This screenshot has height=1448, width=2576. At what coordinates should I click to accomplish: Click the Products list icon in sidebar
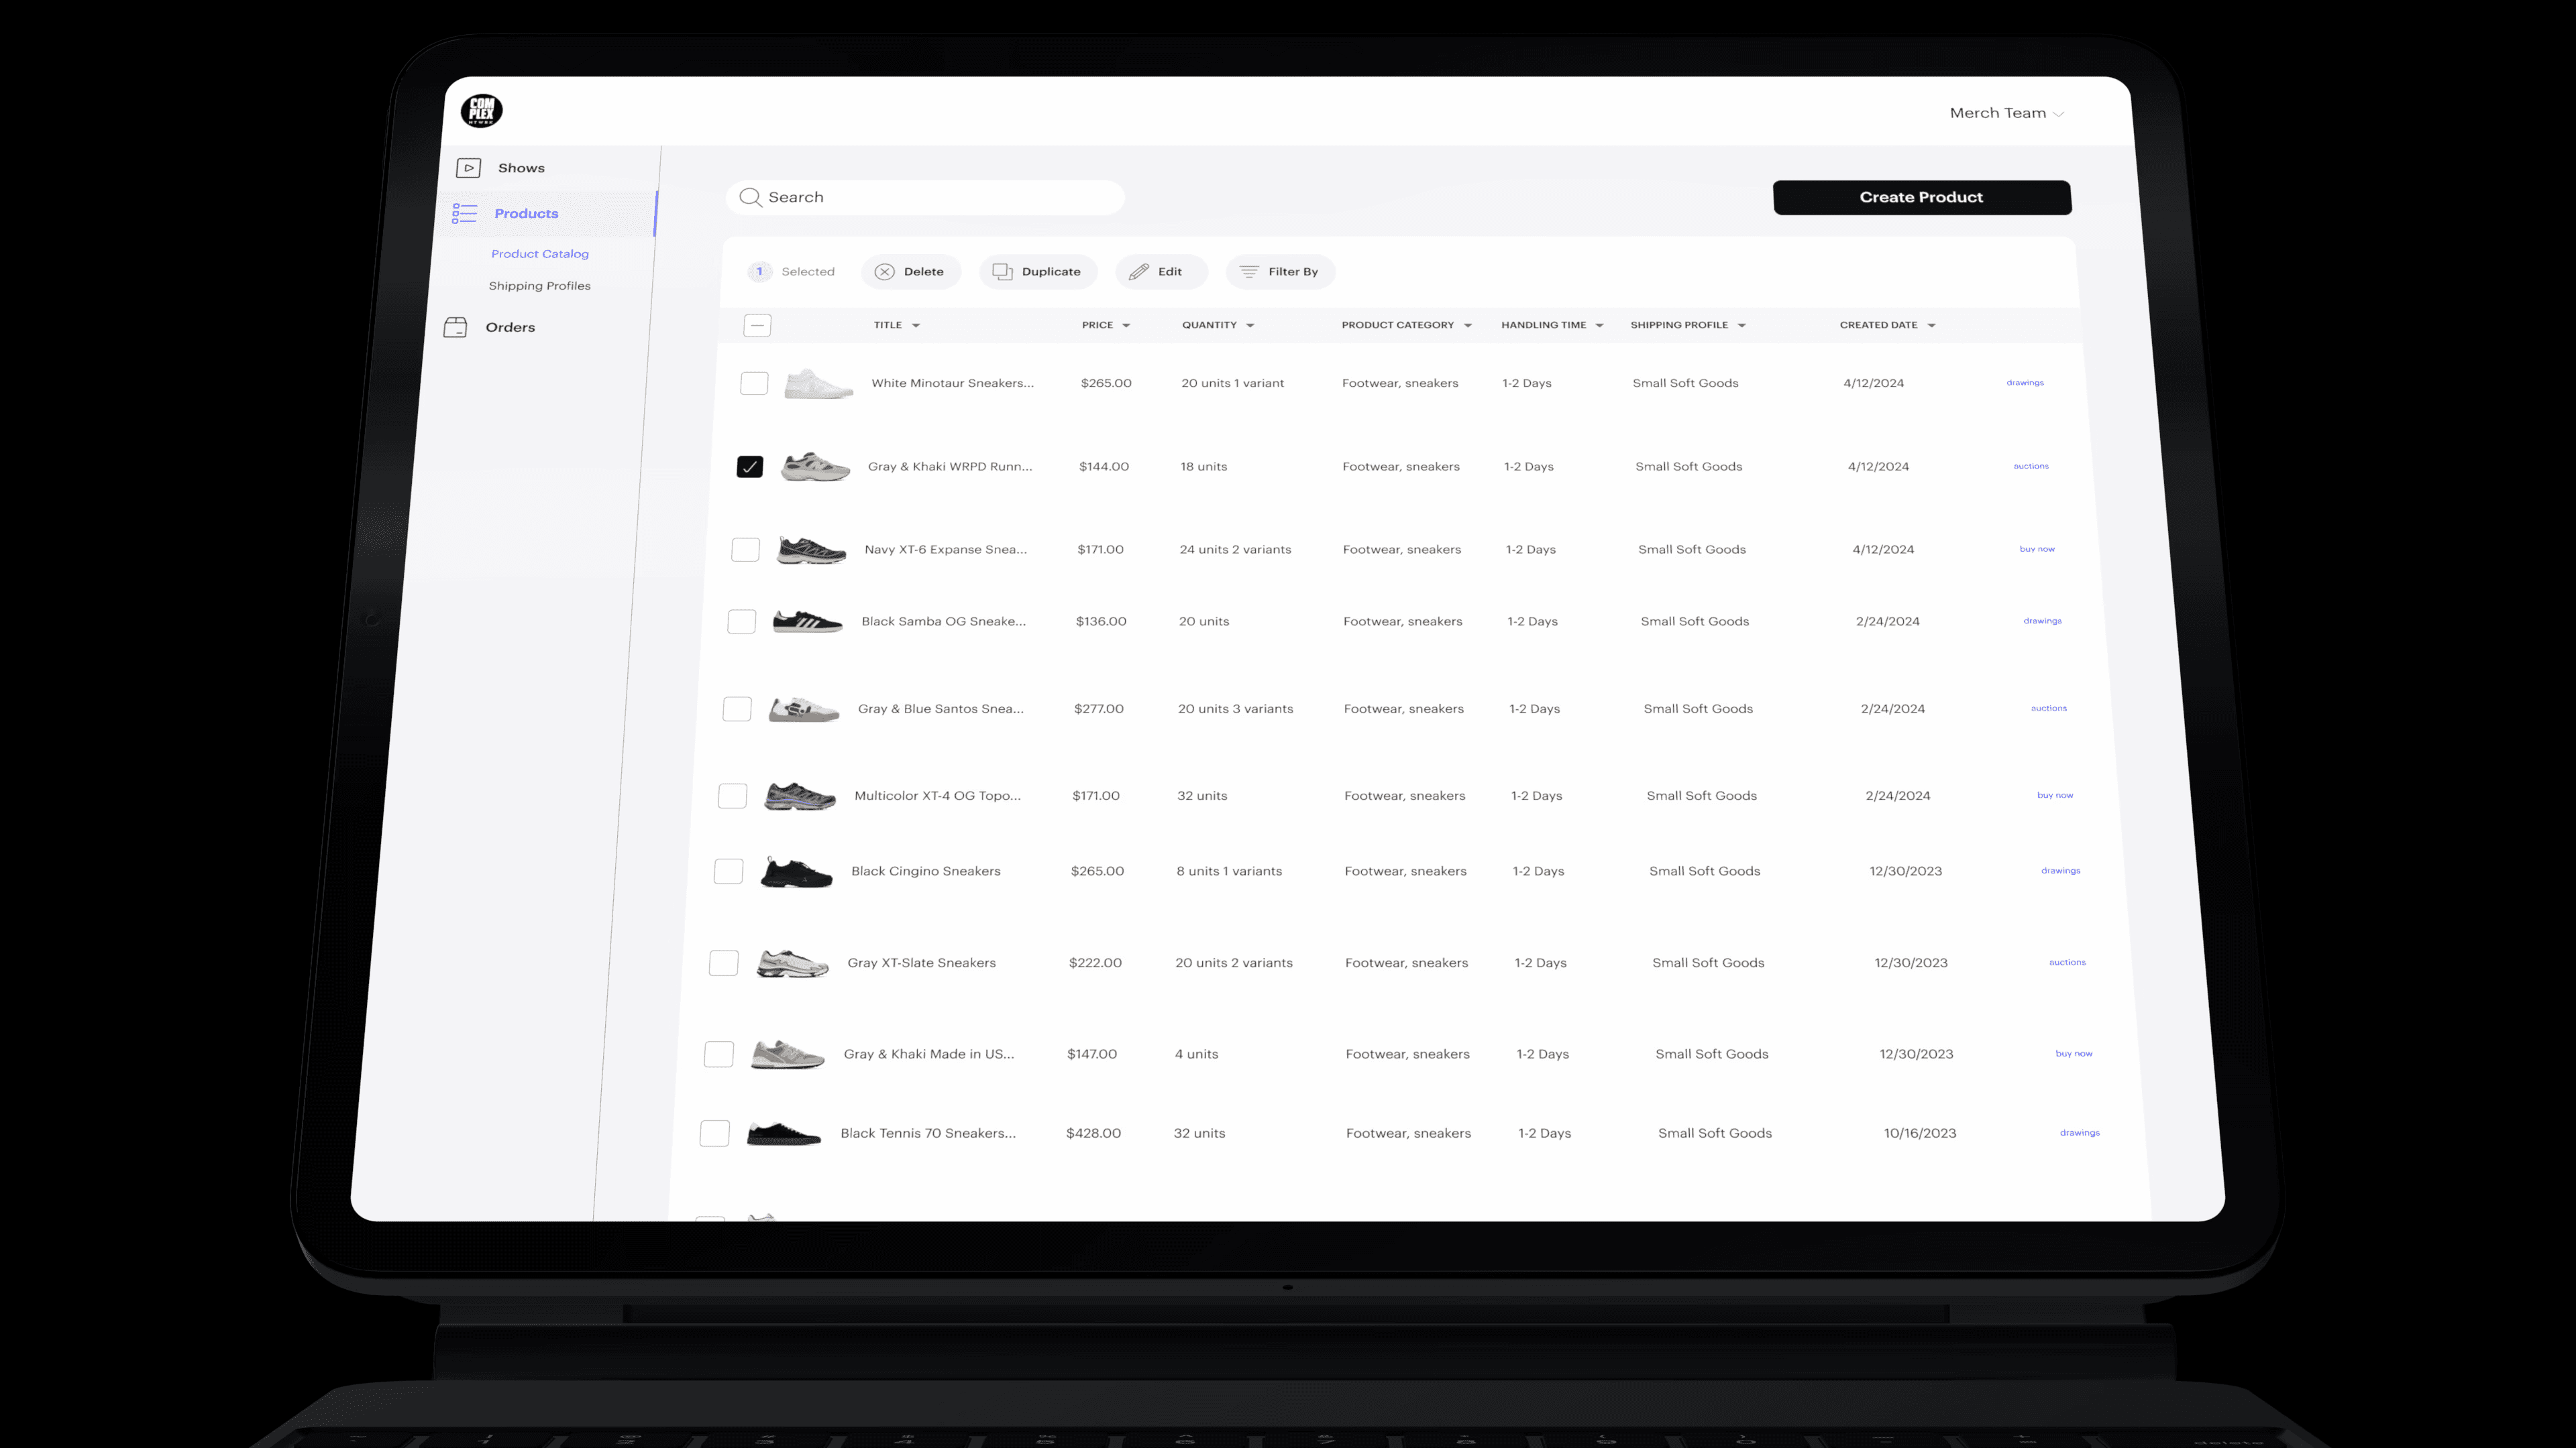click(x=464, y=213)
